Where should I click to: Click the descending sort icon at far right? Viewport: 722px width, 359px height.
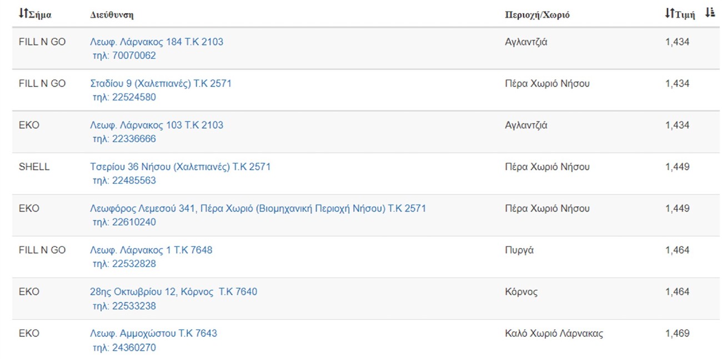click(x=709, y=13)
